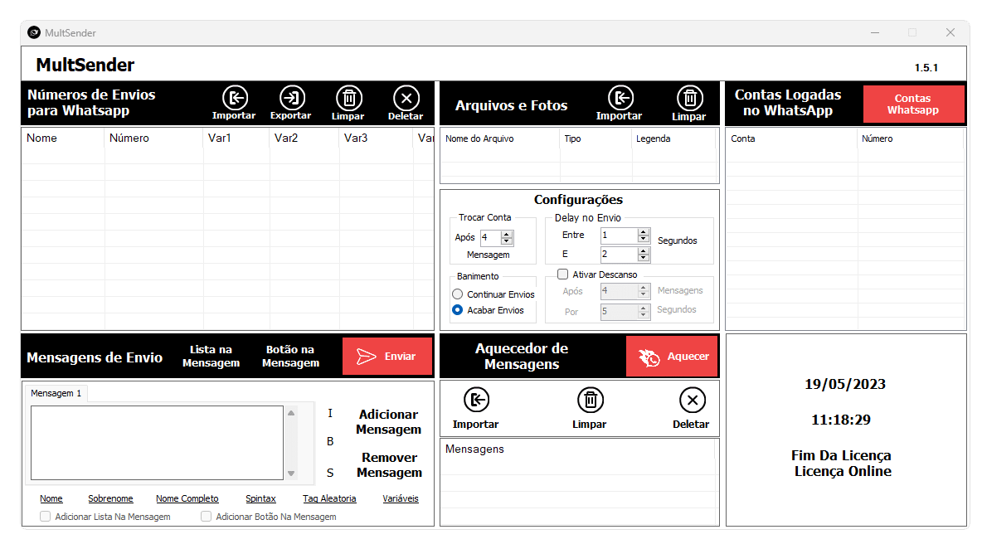
Task: Click Número column in Contas Logadas table
Action: pyautogui.click(x=910, y=139)
